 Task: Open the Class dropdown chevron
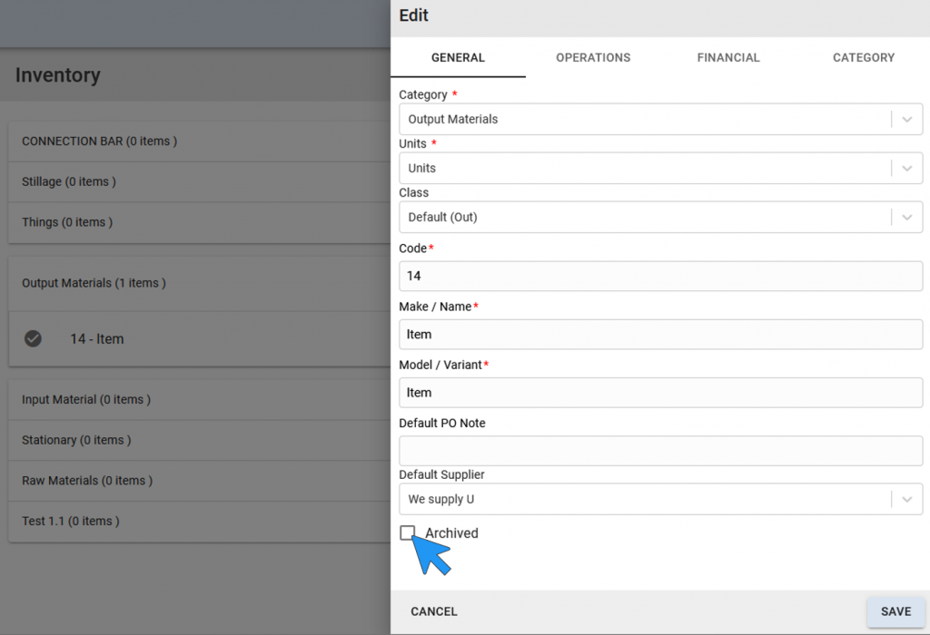[907, 218]
